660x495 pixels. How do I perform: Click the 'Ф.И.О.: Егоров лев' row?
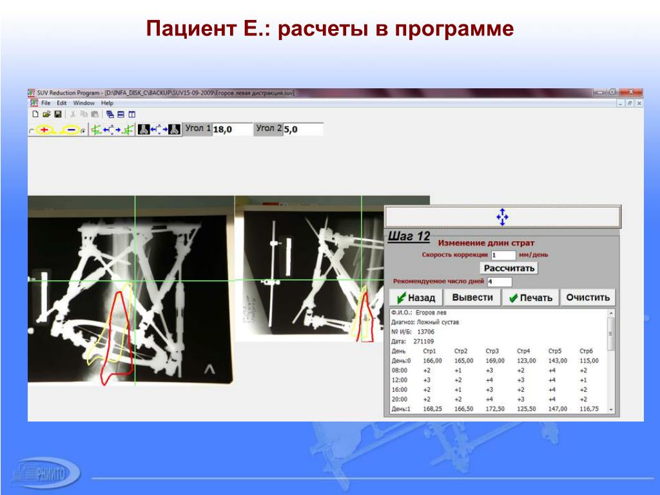click(419, 313)
